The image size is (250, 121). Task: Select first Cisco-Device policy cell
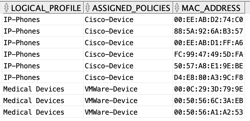coord(128,19)
